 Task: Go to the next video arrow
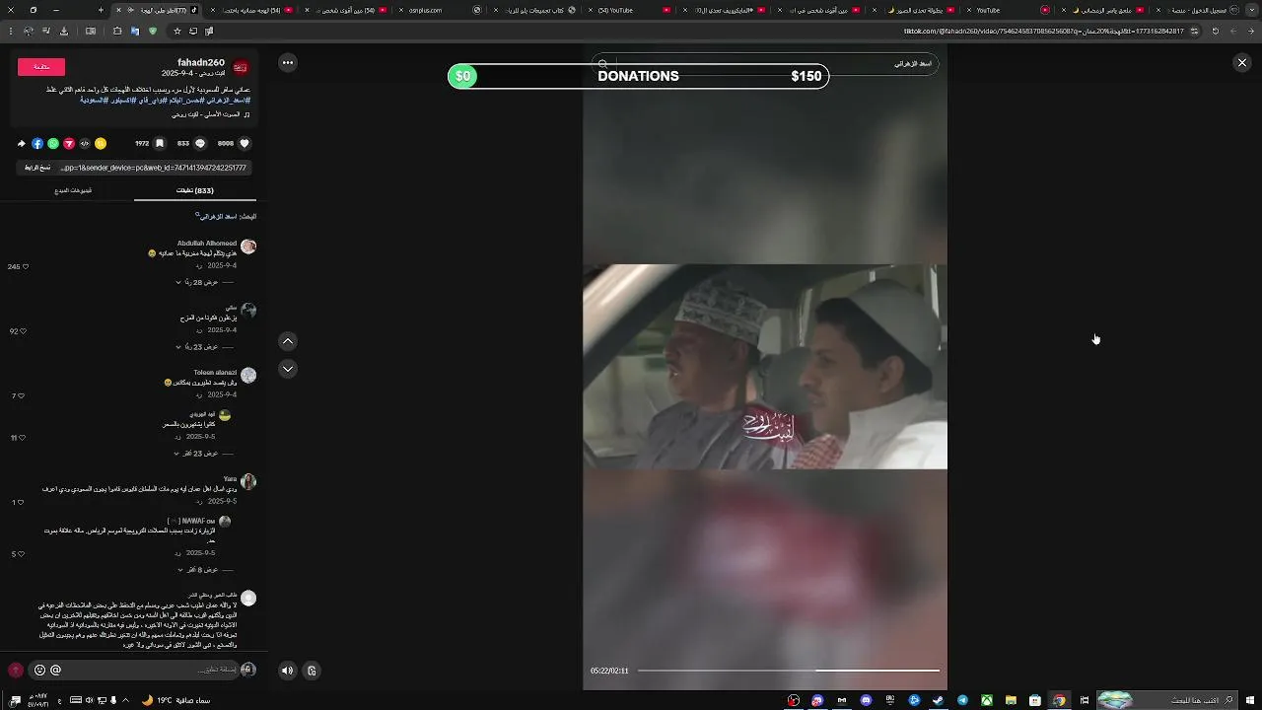[x=288, y=369]
